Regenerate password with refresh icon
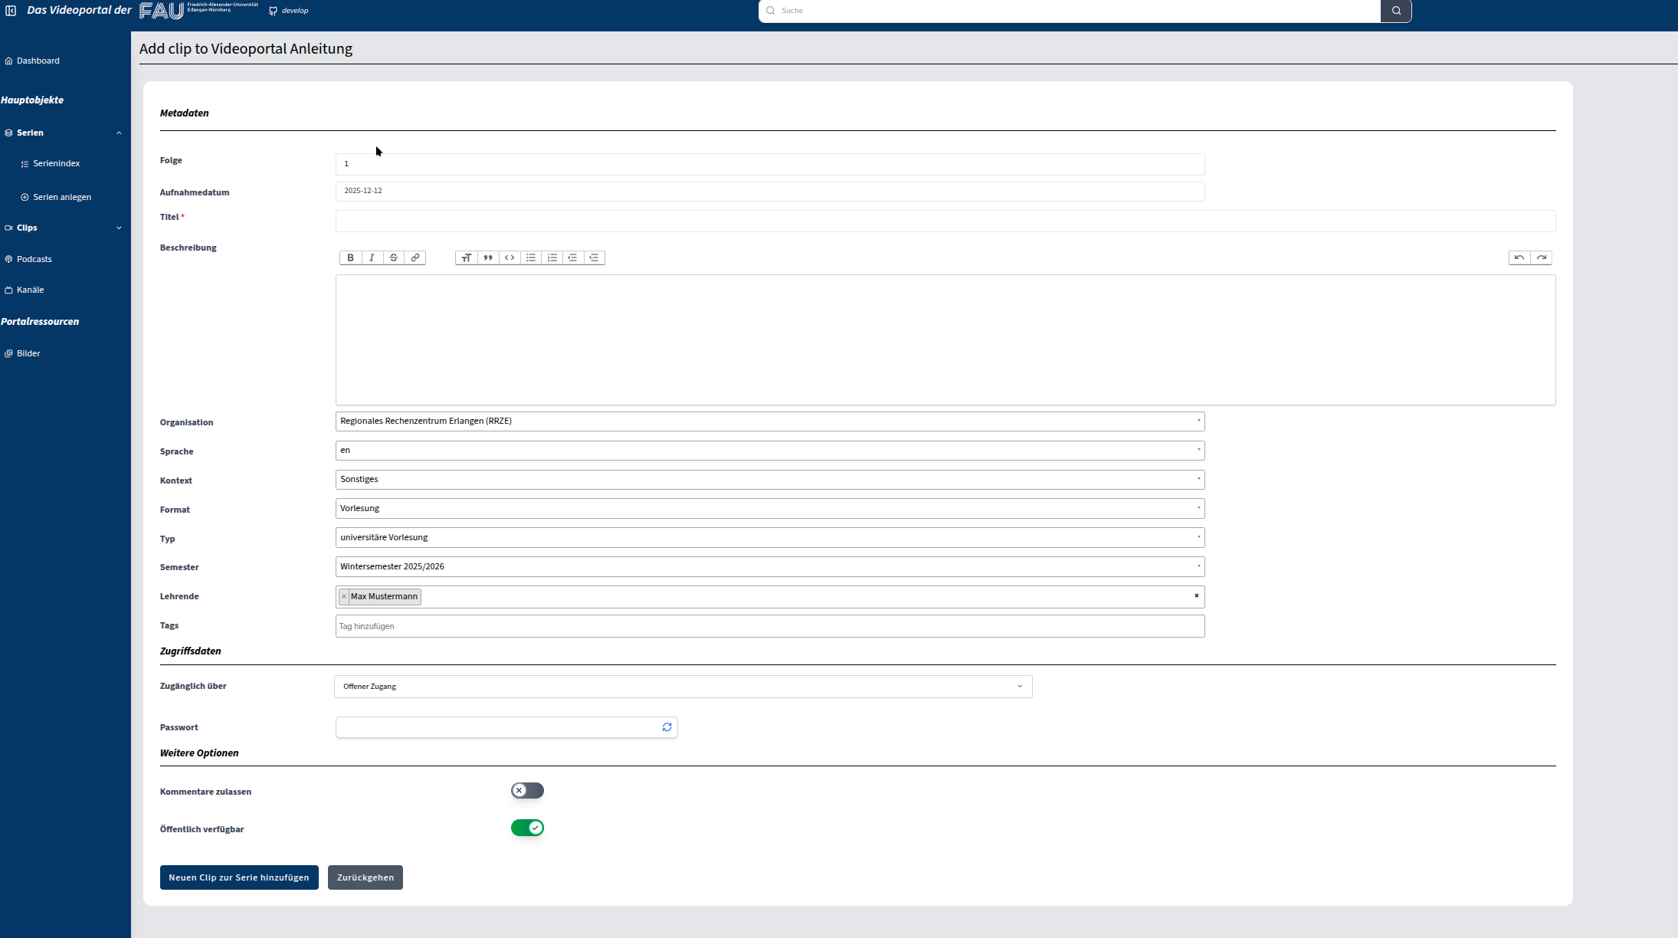 667,727
